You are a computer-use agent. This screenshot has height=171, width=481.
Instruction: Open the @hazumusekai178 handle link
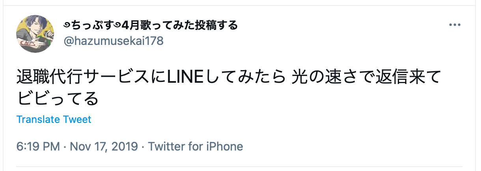click(x=114, y=41)
